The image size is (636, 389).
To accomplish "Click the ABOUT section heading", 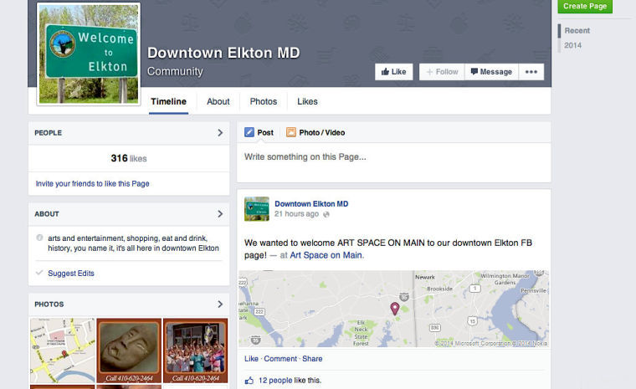I will (47, 214).
